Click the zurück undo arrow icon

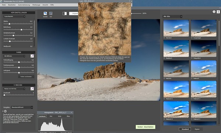45,13
